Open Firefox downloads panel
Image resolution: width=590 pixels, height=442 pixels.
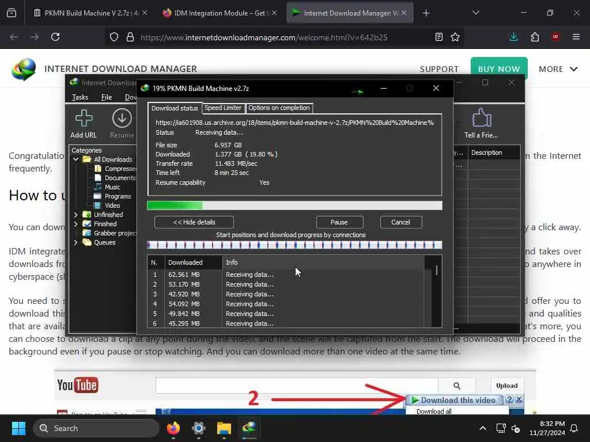(x=513, y=37)
